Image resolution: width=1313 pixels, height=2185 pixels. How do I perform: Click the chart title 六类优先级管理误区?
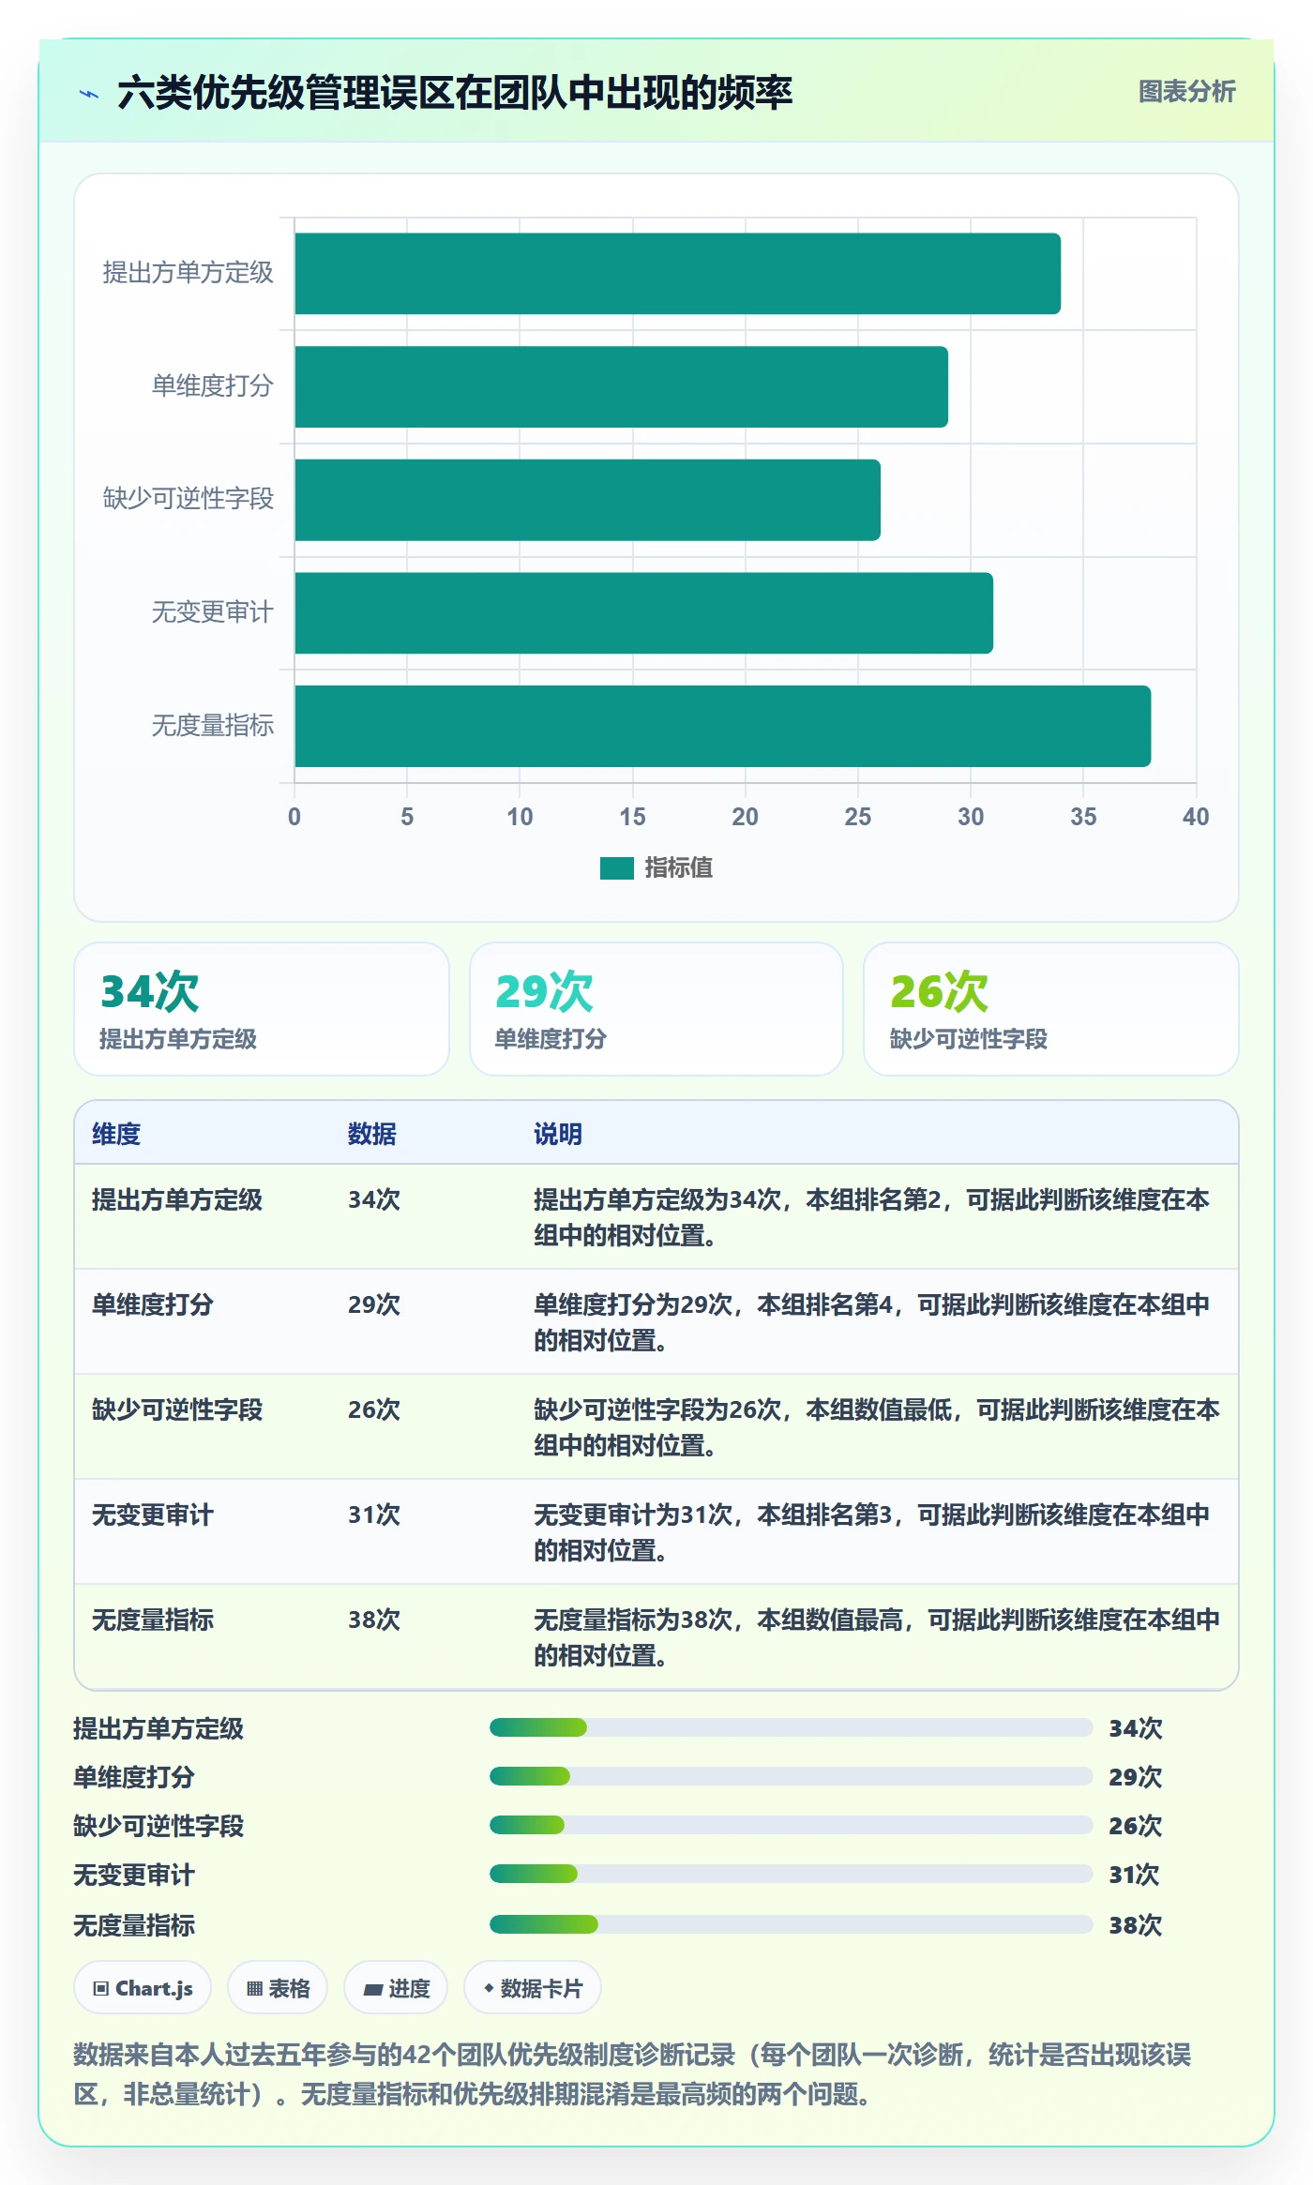pyautogui.click(x=455, y=93)
